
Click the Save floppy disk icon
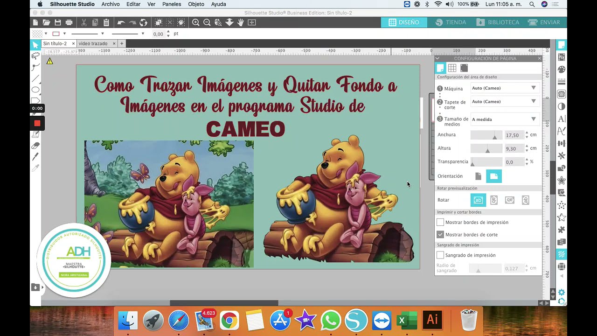pos(58,22)
